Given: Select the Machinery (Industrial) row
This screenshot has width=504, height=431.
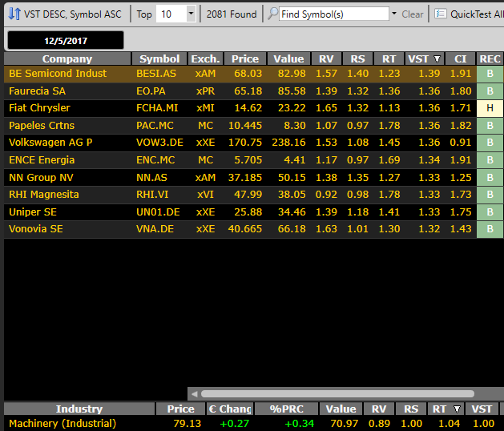Looking at the screenshot, I should pos(254,424).
